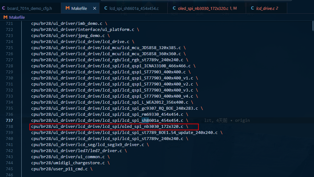Image resolution: width=314 pixels, height=177 pixels.
Task: Click lcd_qspi_ST77903_400x400_v1.c line
Action: pos(114,78)
